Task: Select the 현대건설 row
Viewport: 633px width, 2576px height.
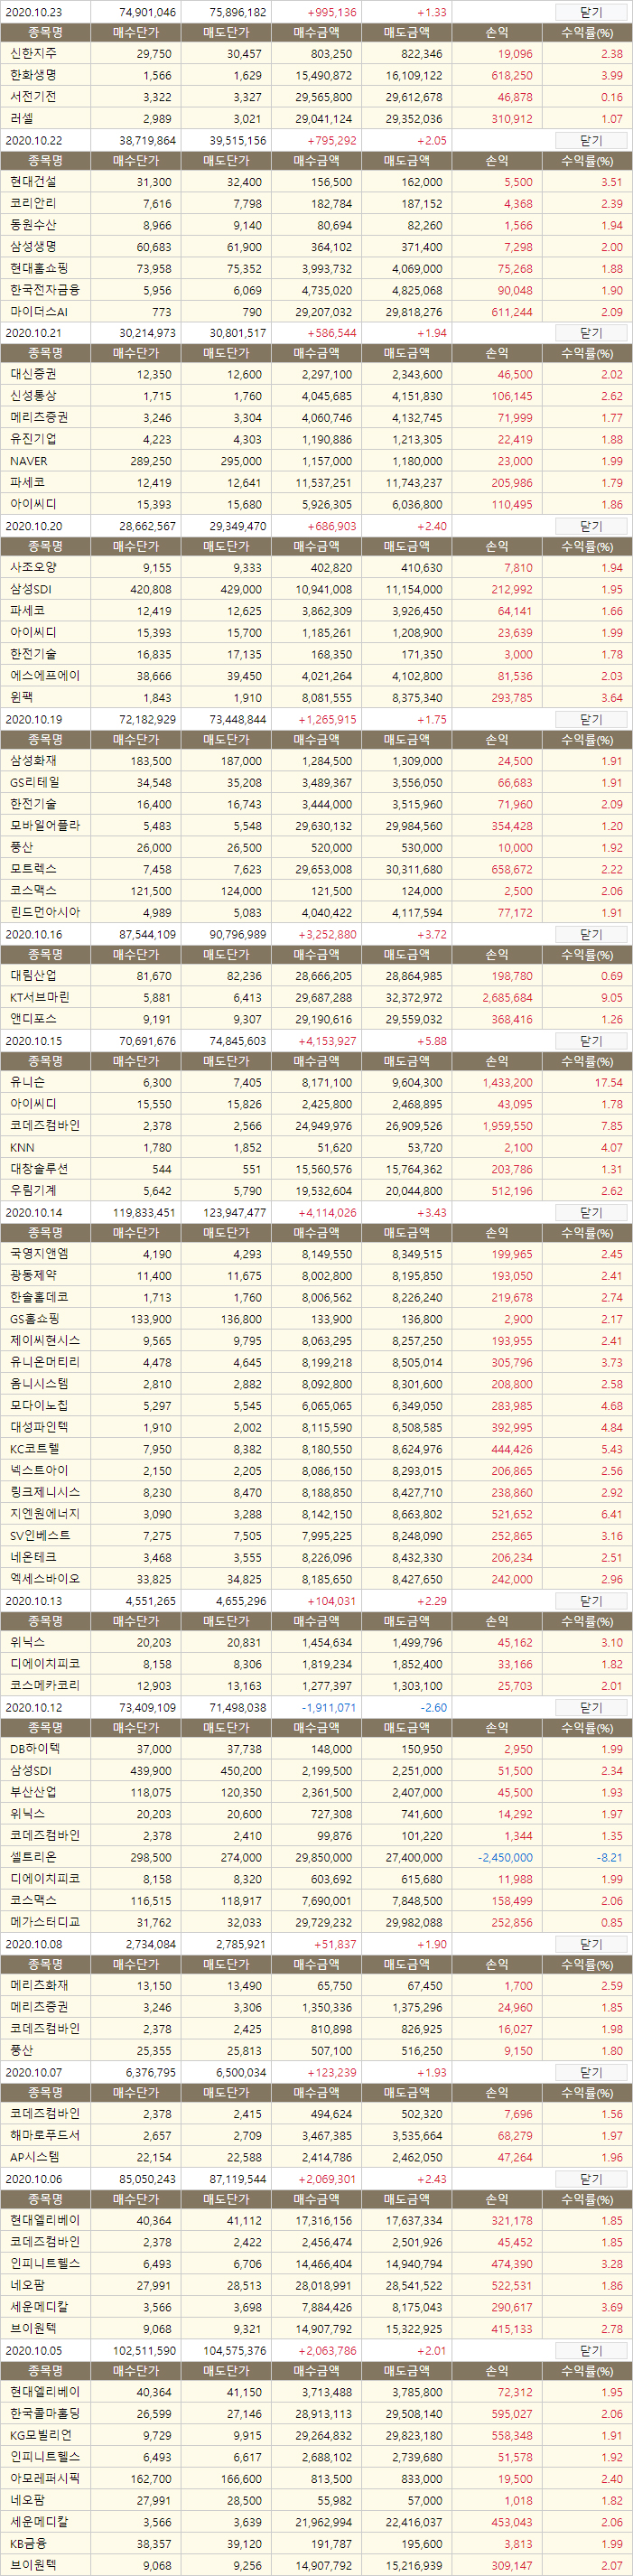Action: pos(316,182)
